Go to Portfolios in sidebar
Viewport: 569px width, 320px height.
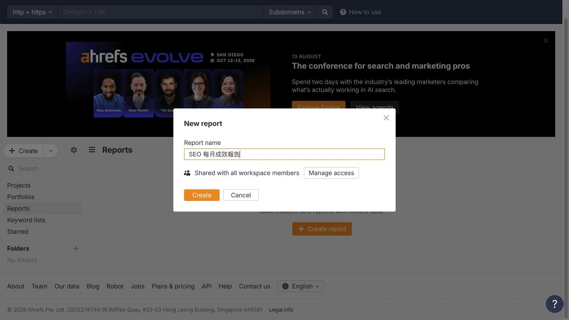click(x=20, y=197)
